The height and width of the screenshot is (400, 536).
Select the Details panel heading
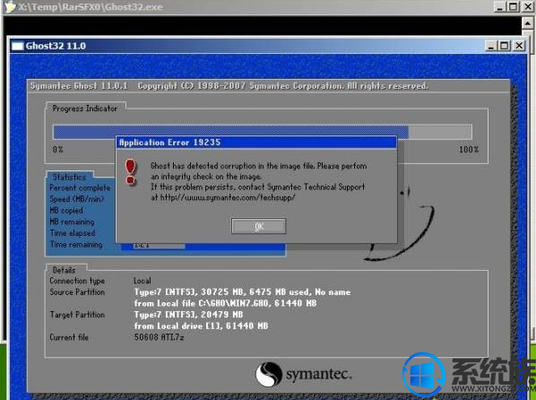coord(64,270)
